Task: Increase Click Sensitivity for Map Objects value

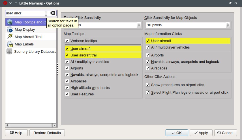Action: pyautogui.click(x=228, y=24)
